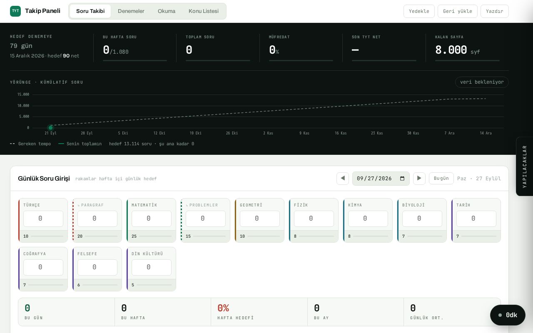Open the Okuma tab
Image resolution: width=533 pixels, height=333 pixels.
167,11
